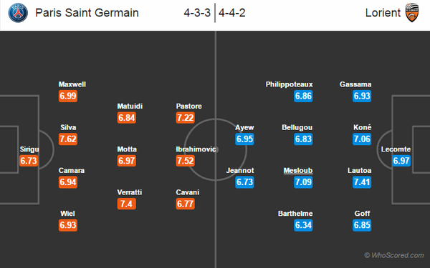The height and width of the screenshot is (268, 430).
Task: Click Koné's 7.06 rating badge
Action: 362,139
